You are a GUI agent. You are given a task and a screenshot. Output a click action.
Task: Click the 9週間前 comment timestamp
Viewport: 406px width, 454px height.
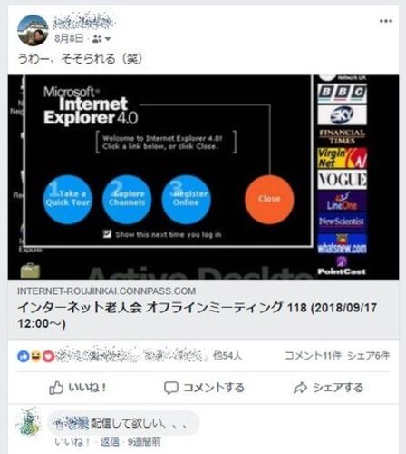(x=144, y=442)
